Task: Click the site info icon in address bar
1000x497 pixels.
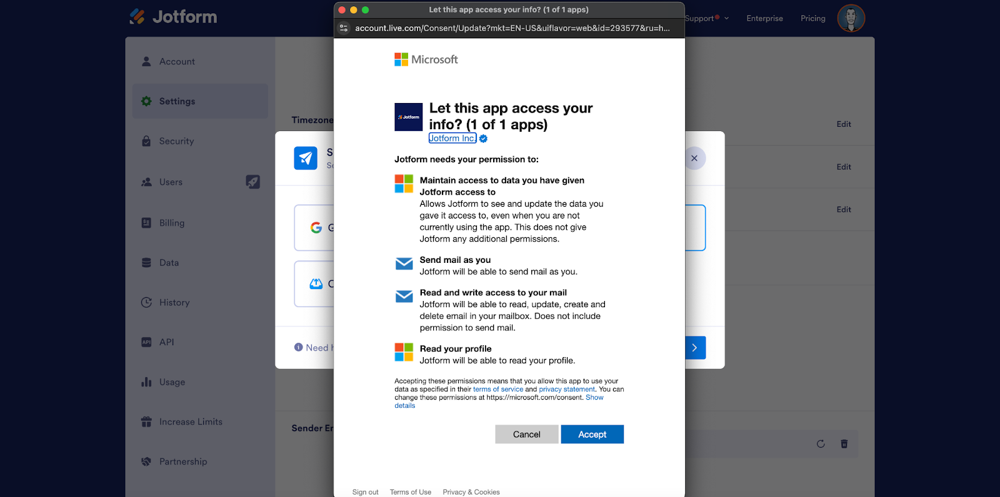Action: [343, 28]
